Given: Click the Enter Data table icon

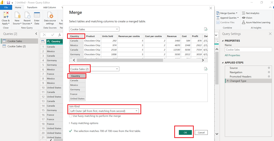Looking at the screenshot, I should click(x=37, y=15).
